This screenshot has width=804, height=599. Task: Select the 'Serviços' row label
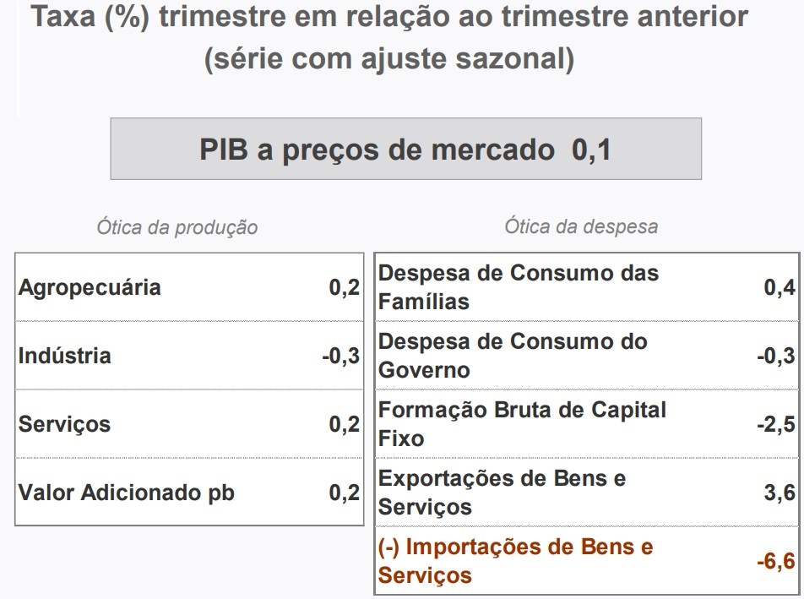64,424
